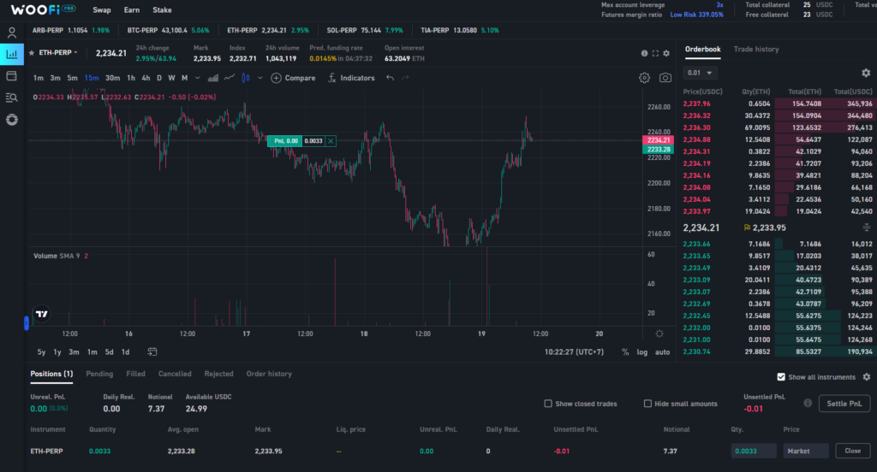
Task: Select BTC-PERP in ticker bar
Action: [x=168, y=30]
